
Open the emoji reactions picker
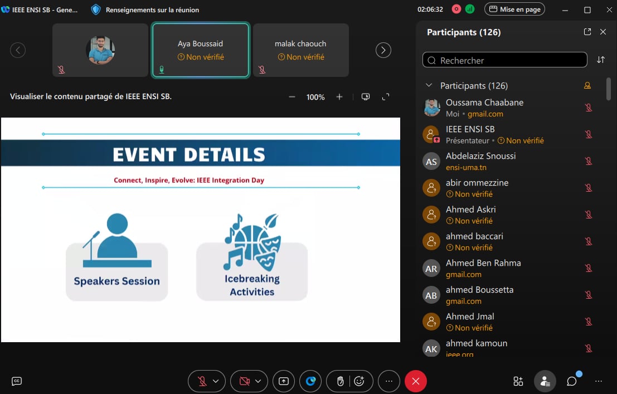[x=359, y=381]
